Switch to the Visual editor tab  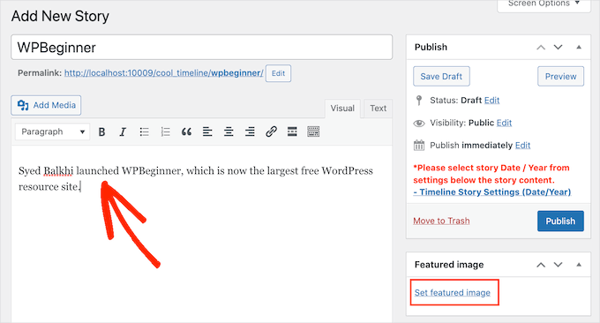pyautogui.click(x=342, y=109)
